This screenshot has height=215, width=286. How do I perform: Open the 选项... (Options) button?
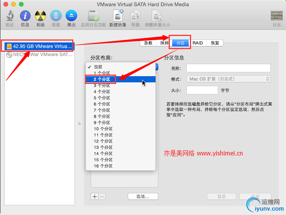(x=143, y=196)
